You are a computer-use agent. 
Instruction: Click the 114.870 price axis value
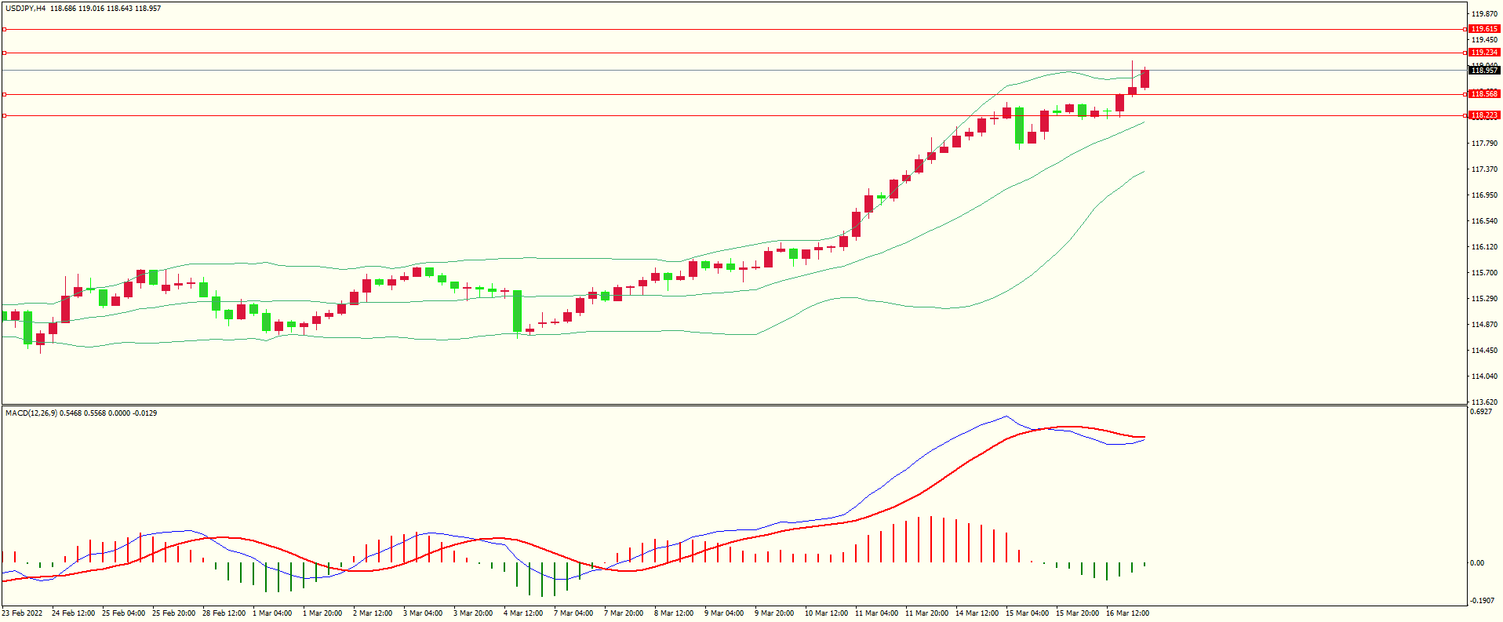point(1484,325)
